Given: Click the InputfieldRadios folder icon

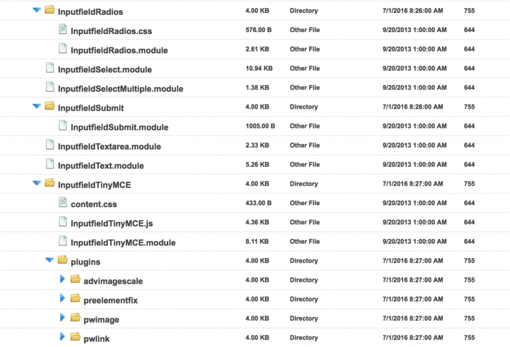Looking at the screenshot, I should [x=49, y=11].
